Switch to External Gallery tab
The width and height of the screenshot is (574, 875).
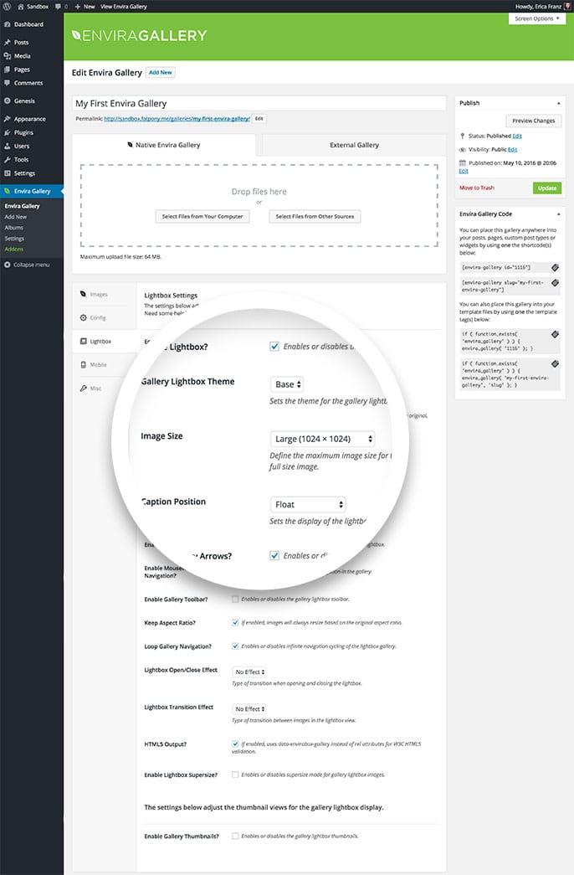[x=354, y=145]
